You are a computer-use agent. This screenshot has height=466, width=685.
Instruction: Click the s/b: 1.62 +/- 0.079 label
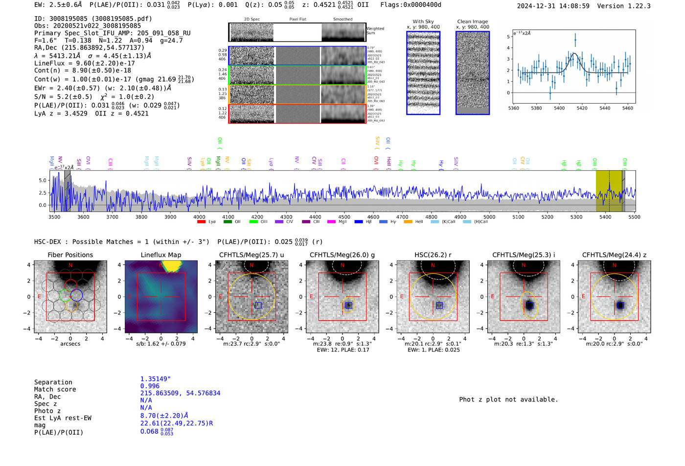pyautogui.click(x=161, y=344)
